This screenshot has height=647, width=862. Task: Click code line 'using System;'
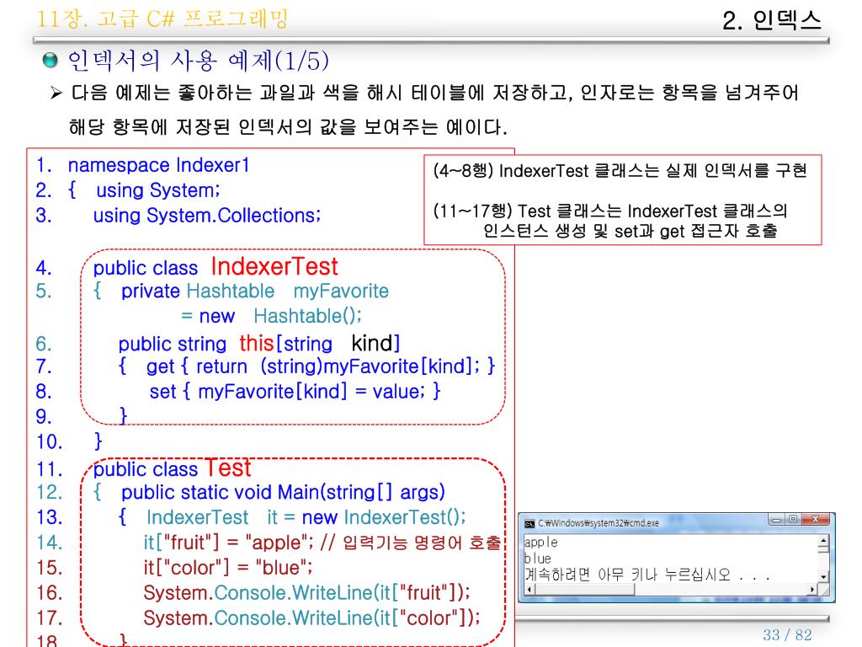pyautogui.click(x=158, y=190)
